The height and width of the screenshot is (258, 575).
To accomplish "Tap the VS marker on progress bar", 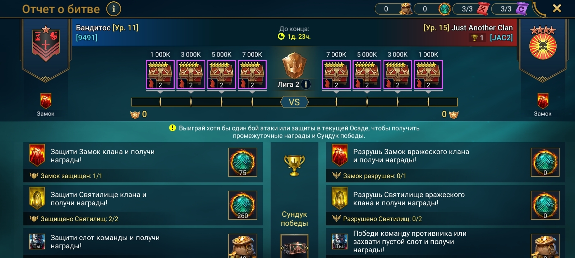I will 294,102.
